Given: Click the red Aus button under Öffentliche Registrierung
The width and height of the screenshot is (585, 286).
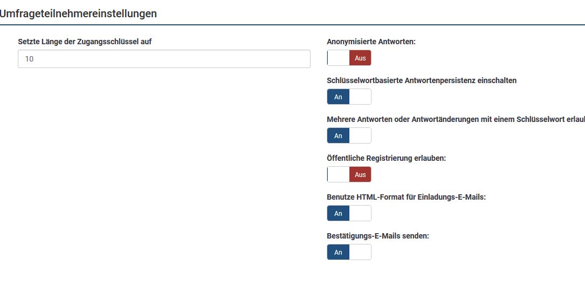Looking at the screenshot, I should pyautogui.click(x=360, y=175).
